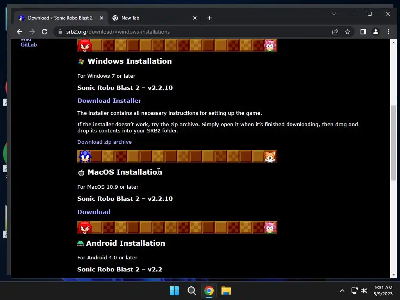Viewport: 400px width, 300px height.
Task: Click 'For Android 4.0 or later' text
Action: click(107, 258)
